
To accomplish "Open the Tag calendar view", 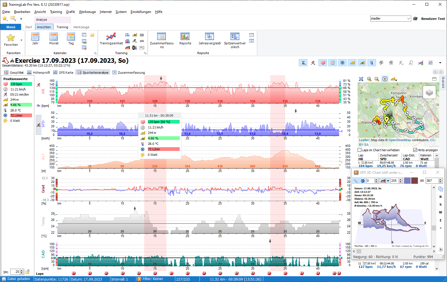I will tap(71, 39).
